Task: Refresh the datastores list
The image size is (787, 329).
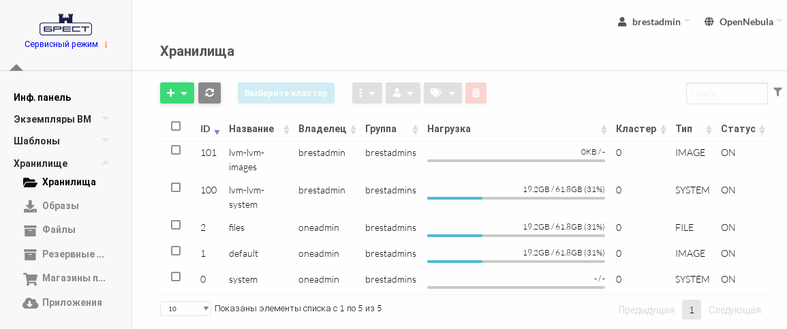Action: tap(209, 93)
